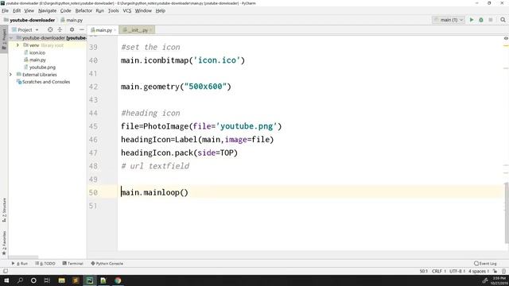Click the 50:1 line-column indicator
The image size is (509, 286).
424,271
